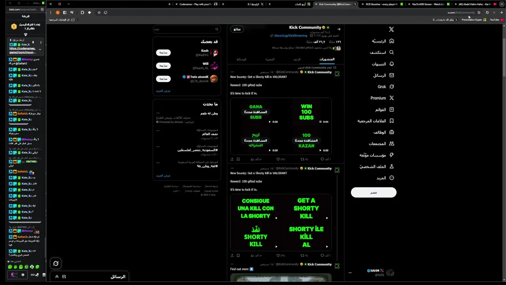The height and width of the screenshot is (285, 506).
Task: Bookmark page with the star icon
Action: point(99,12)
